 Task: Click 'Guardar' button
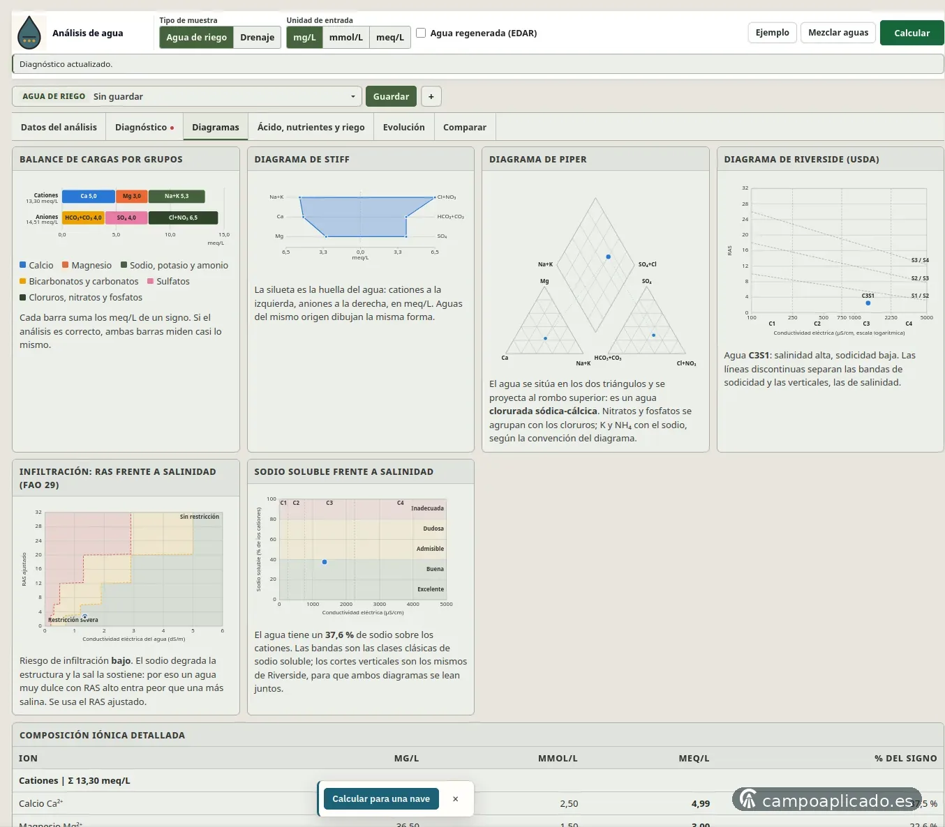click(391, 96)
